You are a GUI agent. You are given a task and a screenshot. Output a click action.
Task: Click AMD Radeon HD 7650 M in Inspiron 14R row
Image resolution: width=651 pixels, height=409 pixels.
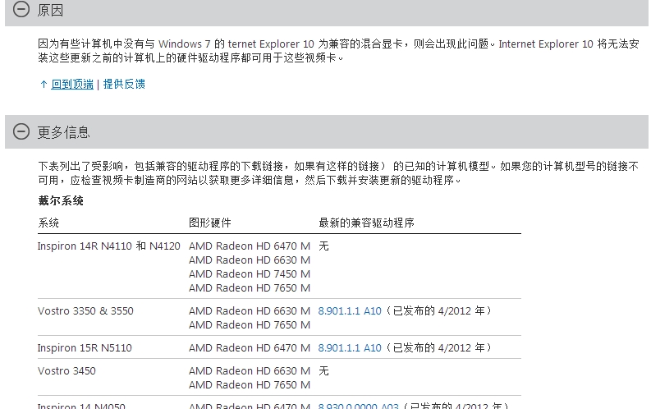[x=250, y=288]
